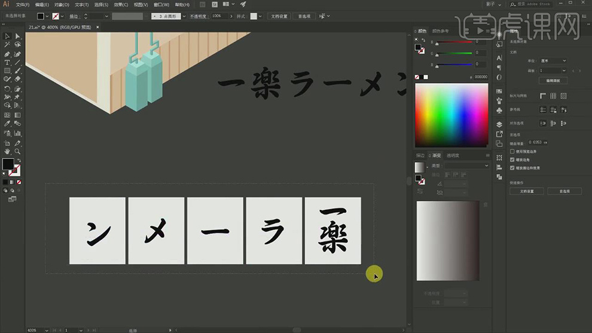Pick a color from the spectrum picker
Viewport: 592px width, 333px height.
[x=451, y=114]
